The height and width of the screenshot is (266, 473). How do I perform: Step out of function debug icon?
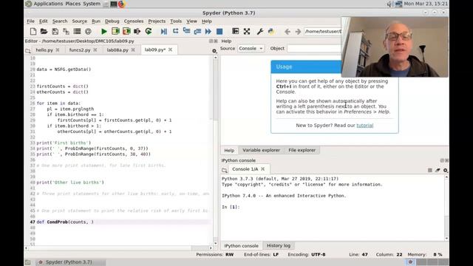tap(197, 31)
